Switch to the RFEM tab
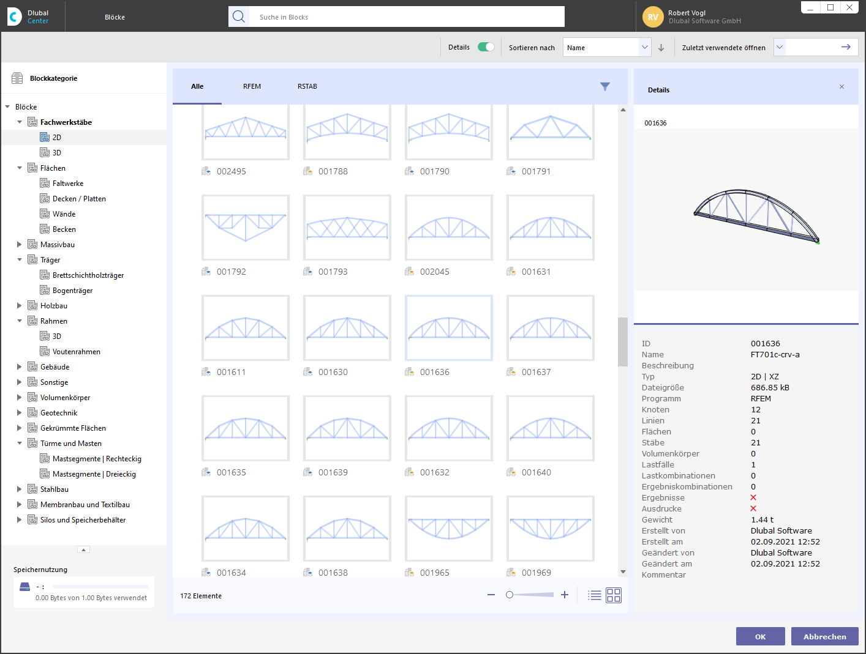This screenshot has height=654, width=866. 252,86
